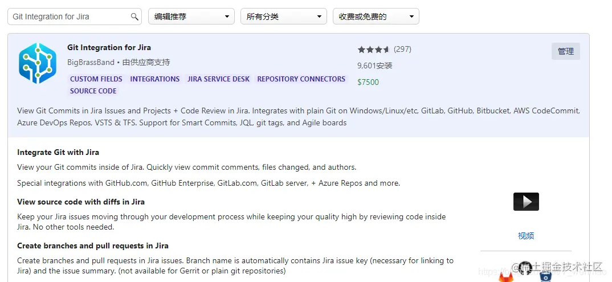Image resolution: width=612 pixels, height=282 pixels.
Task: Click the 视频 link
Action: click(x=526, y=236)
